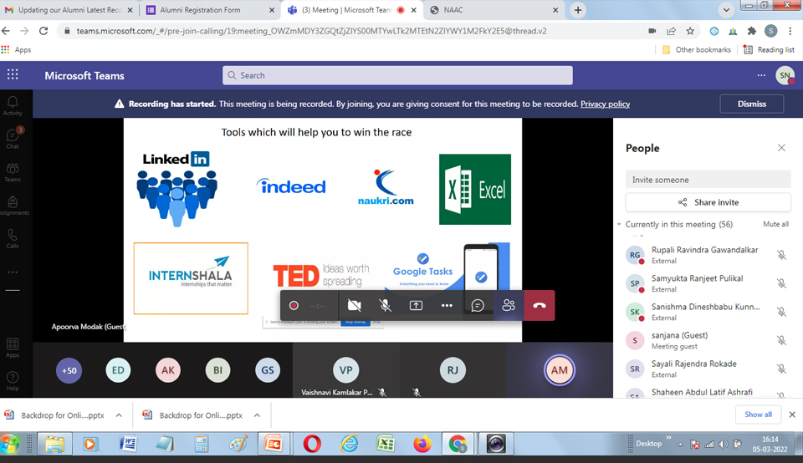Open Help in Teams sidebar

[x=13, y=381]
